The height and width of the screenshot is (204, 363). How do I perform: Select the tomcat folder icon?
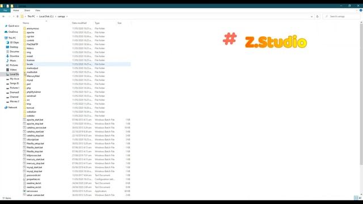24,108
